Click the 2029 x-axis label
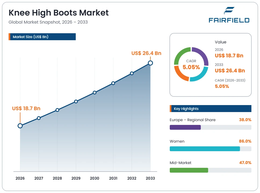260x193 pixels. click(x=76, y=178)
